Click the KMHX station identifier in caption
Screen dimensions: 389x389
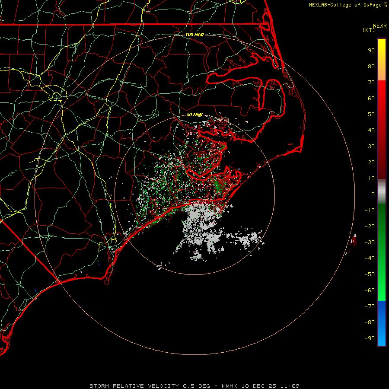coord(230,386)
